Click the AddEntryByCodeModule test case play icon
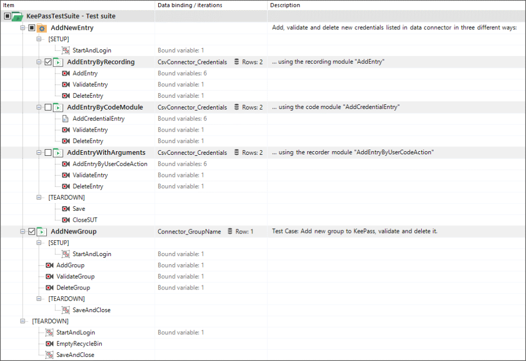Viewport: 526px width, 361px height. 58,107
